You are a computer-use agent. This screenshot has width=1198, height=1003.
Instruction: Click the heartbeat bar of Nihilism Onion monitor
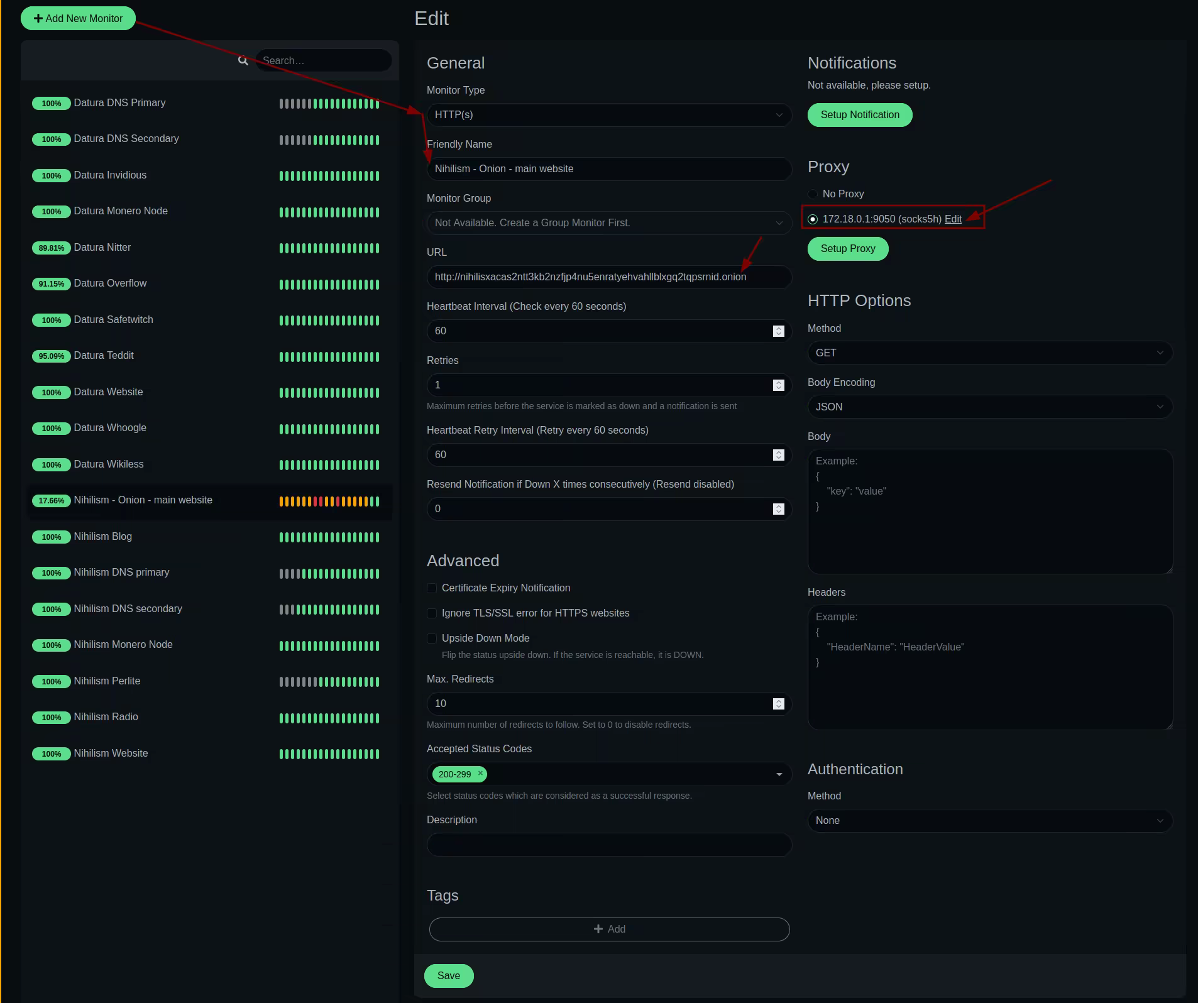coord(329,501)
